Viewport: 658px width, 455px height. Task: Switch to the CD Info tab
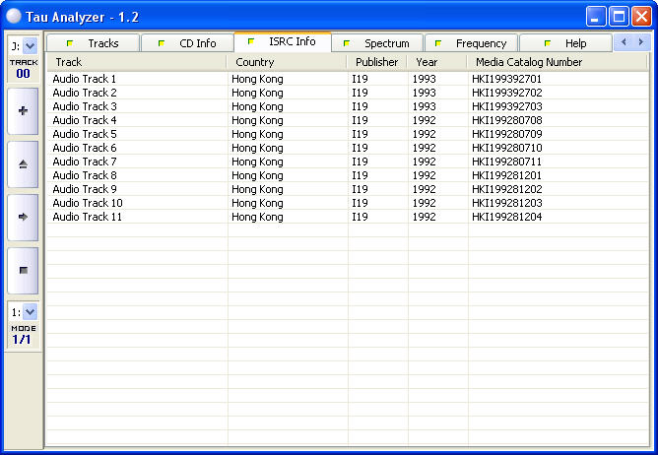tap(187, 43)
